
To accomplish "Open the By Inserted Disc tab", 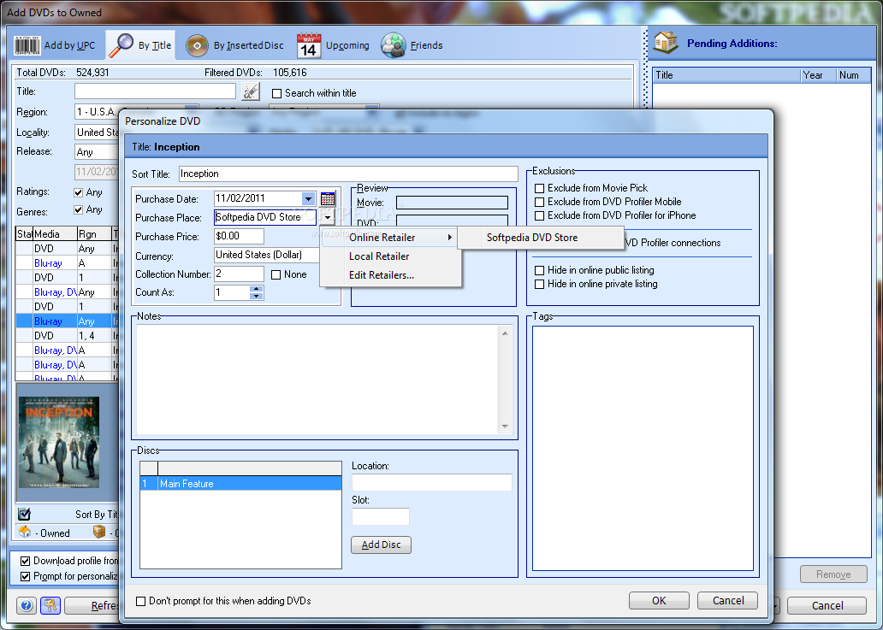I will click(235, 45).
